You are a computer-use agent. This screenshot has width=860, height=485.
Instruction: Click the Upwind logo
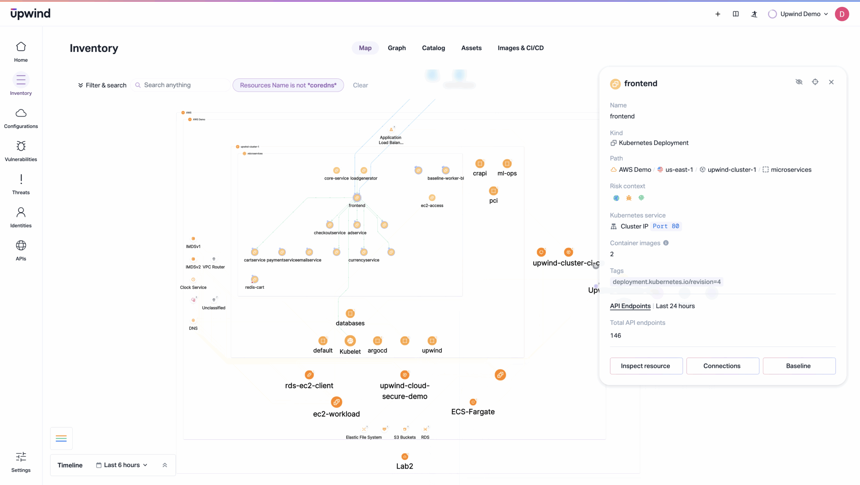(30, 13)
